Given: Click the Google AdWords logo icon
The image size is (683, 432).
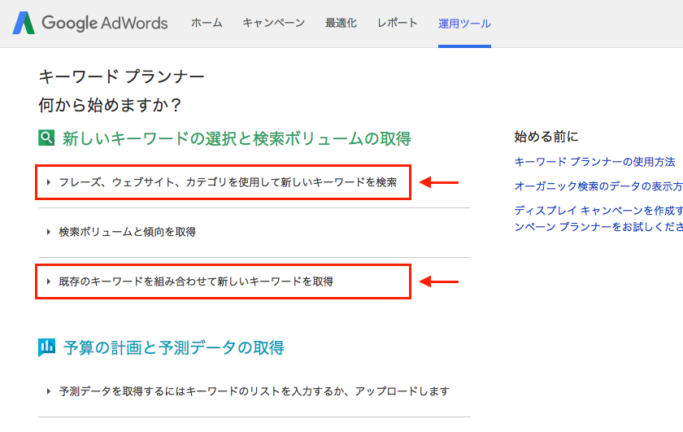Looking at the screenshot, I should (x=24, y=23).
